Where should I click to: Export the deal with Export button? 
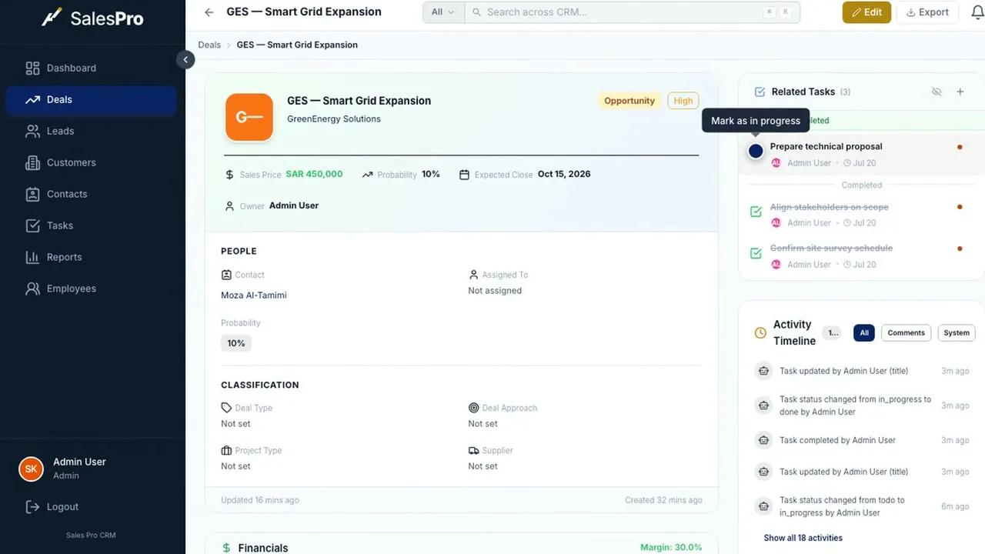[x=927, y=12]
